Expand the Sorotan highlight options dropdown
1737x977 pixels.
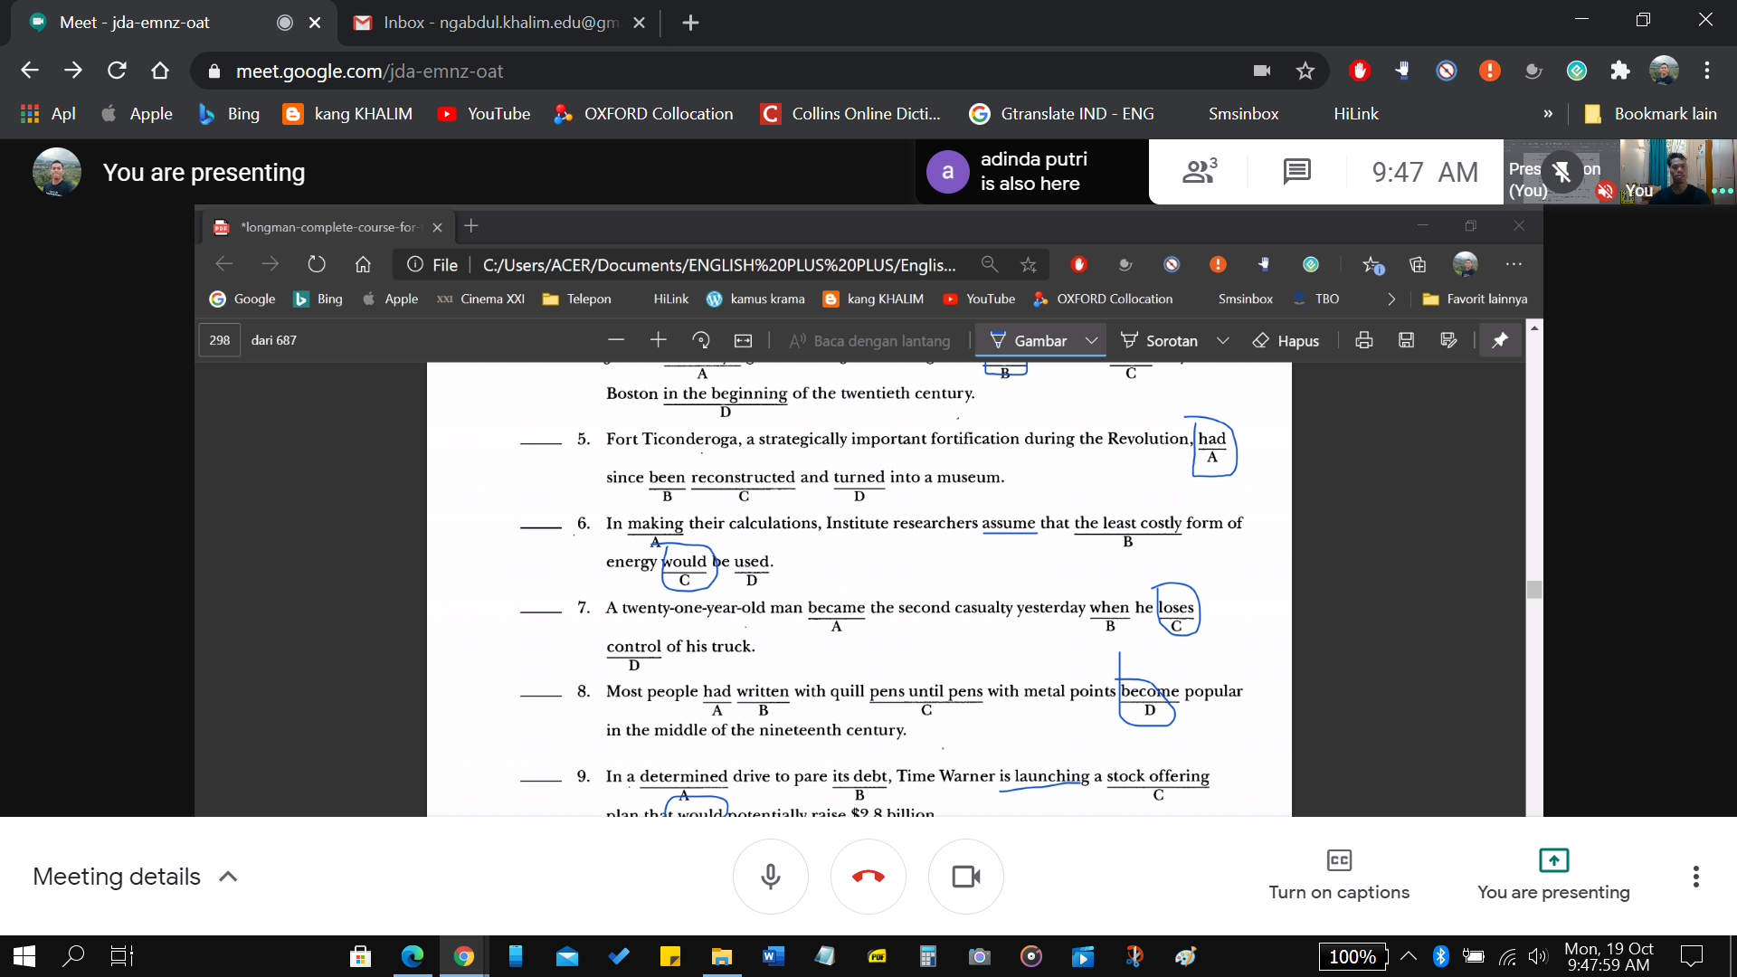1223,340
